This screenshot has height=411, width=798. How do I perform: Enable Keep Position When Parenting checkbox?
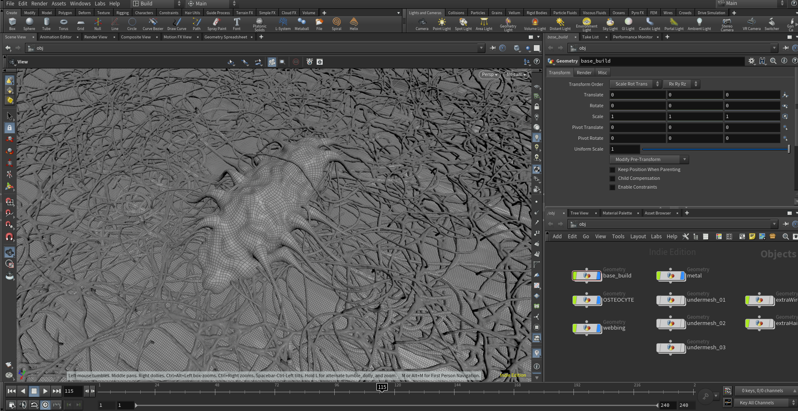612,170
